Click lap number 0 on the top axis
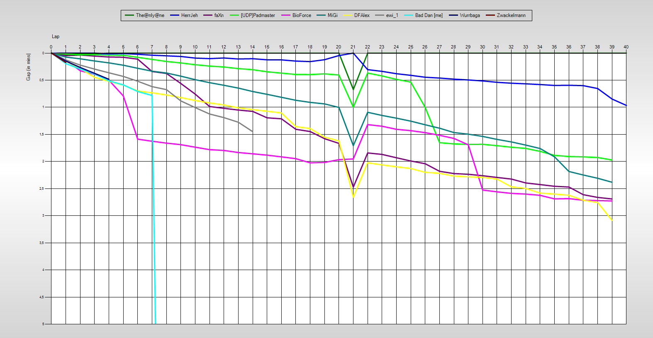The image size is (653, 338). (x=51, y=47)
